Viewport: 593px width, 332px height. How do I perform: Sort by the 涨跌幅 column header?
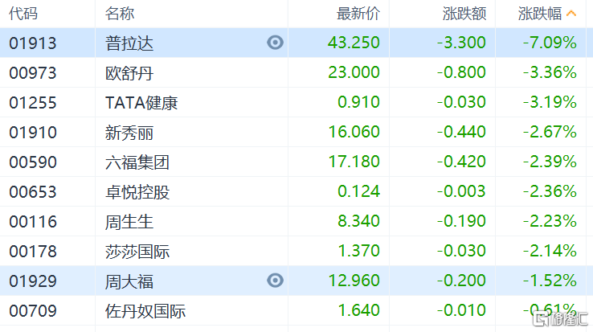point(539,13)
